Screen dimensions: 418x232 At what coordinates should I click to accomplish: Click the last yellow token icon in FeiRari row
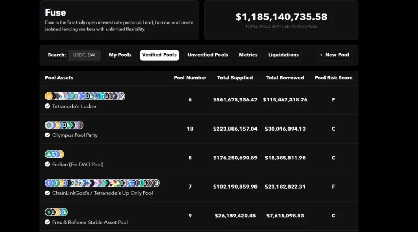pyautogui.click(x=61, y=154)
